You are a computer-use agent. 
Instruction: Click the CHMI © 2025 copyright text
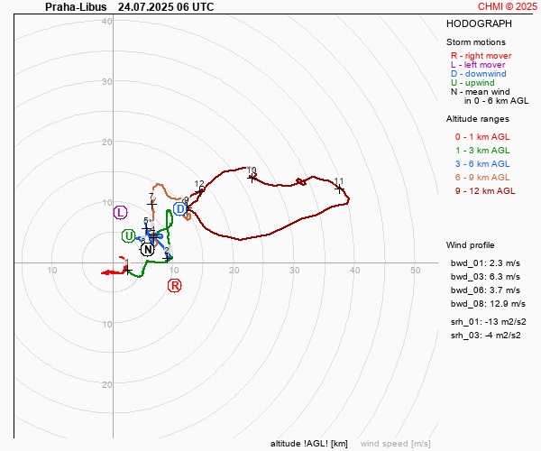508,6
